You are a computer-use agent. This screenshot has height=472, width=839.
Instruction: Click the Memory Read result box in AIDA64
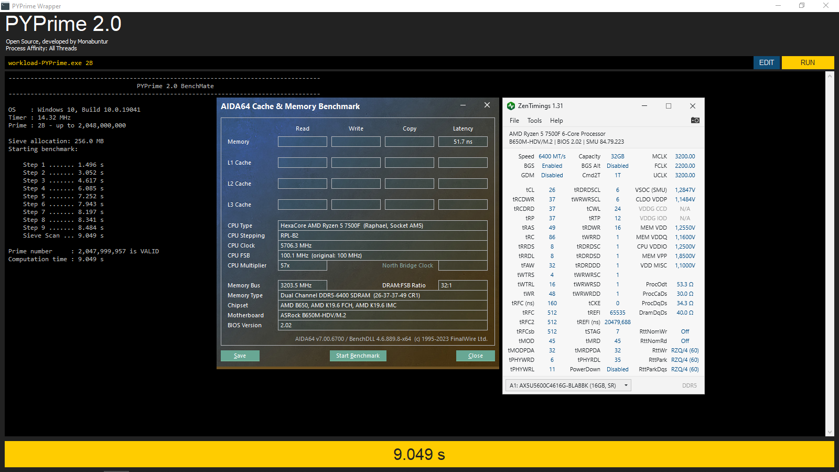click(303, 142)
